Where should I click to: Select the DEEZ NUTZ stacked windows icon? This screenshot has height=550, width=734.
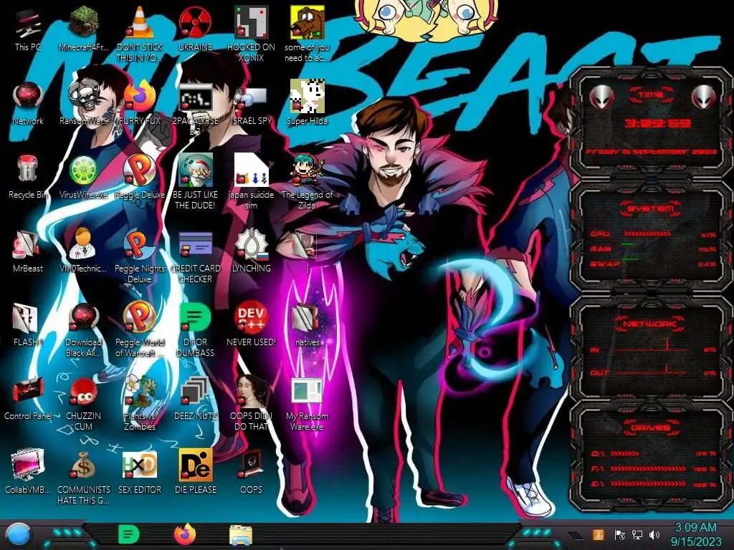pyautogui.click(x=195, y=400)
